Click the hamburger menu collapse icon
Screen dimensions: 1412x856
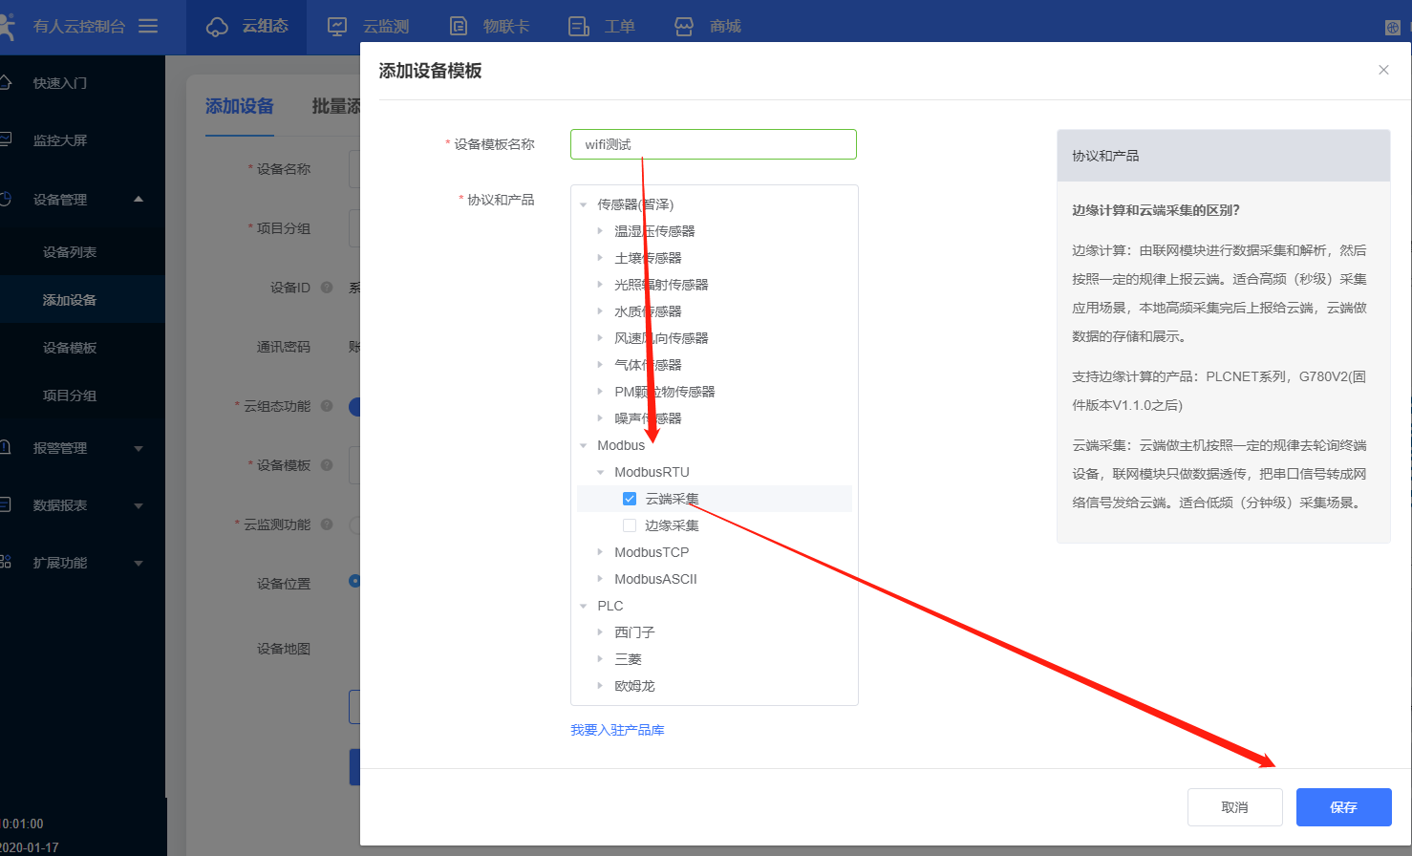tap(148, 26)
